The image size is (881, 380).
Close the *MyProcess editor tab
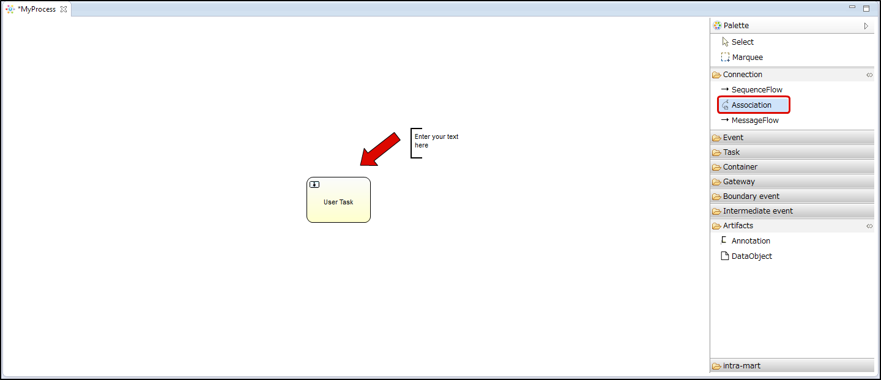[x=64, y=9]
